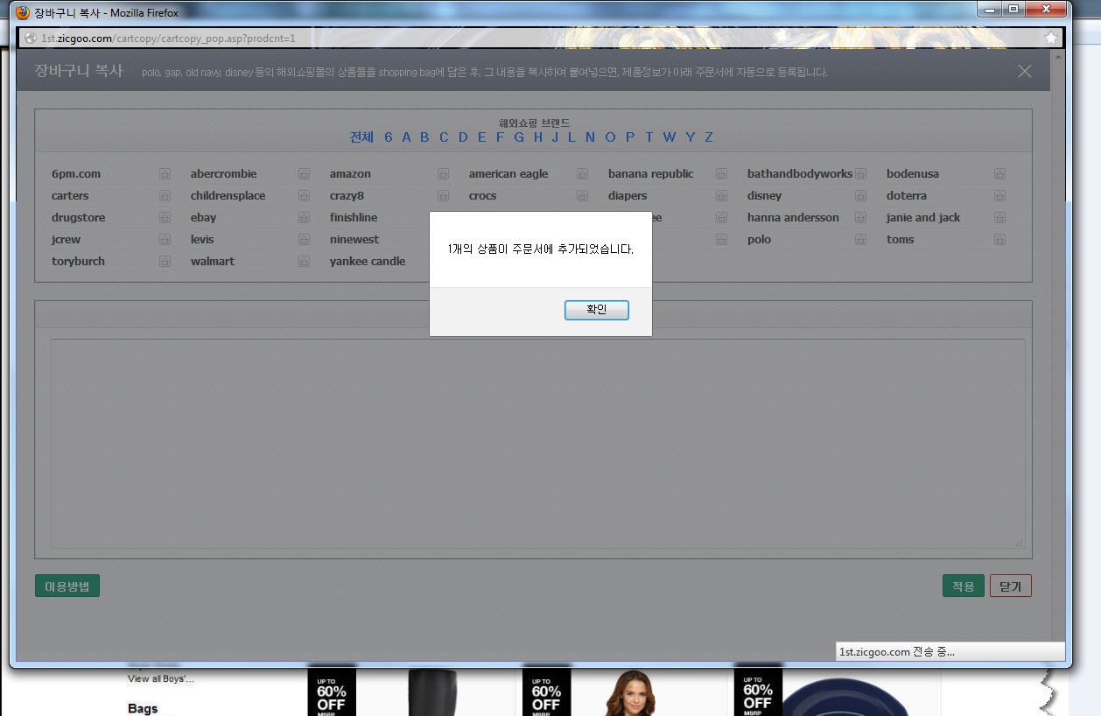The width and height of the screenshot is (1101, 716).
Task: Filter brands by letter D
Action: pyautogui.click(x=463, y=137)
